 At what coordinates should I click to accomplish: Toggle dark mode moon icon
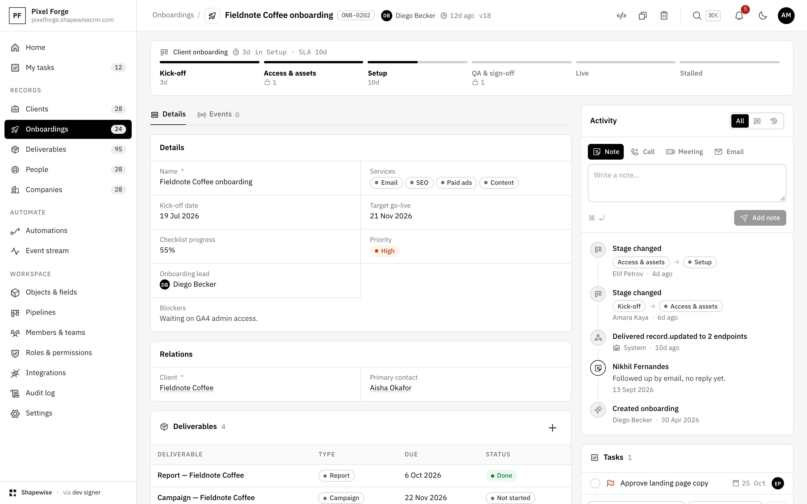(x=763, y=16)
